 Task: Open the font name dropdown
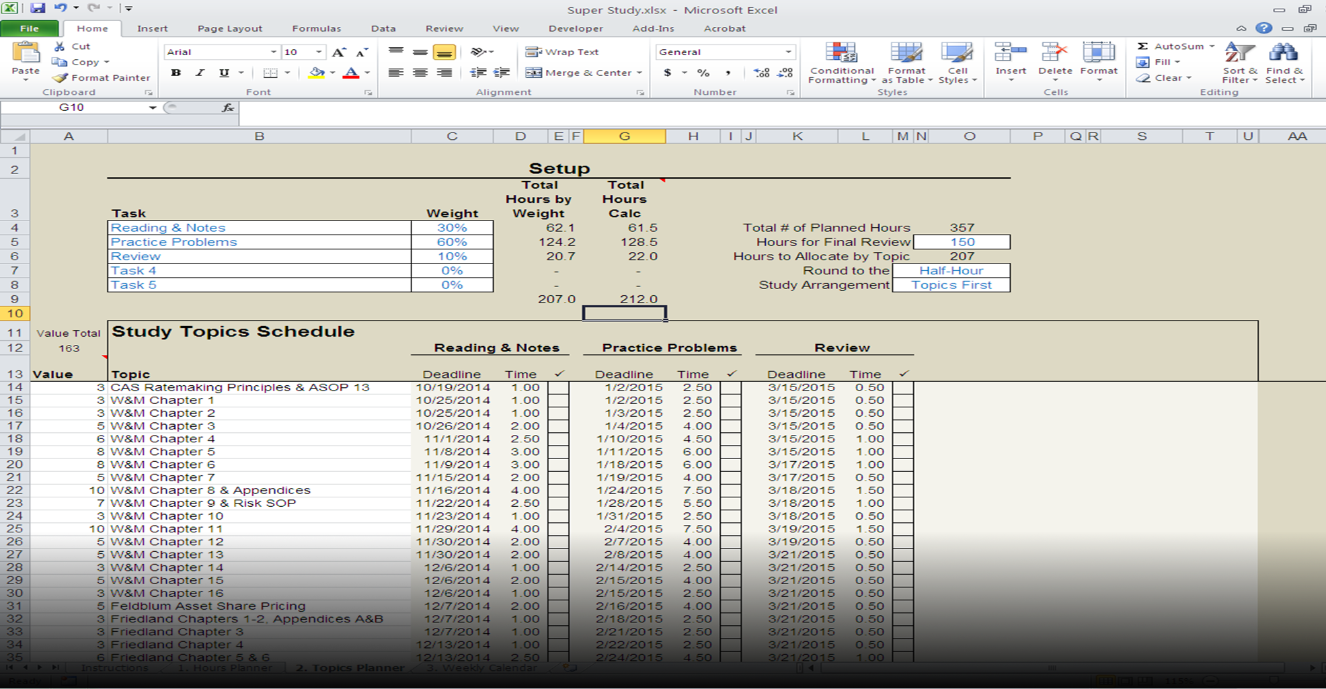[273, 52]
